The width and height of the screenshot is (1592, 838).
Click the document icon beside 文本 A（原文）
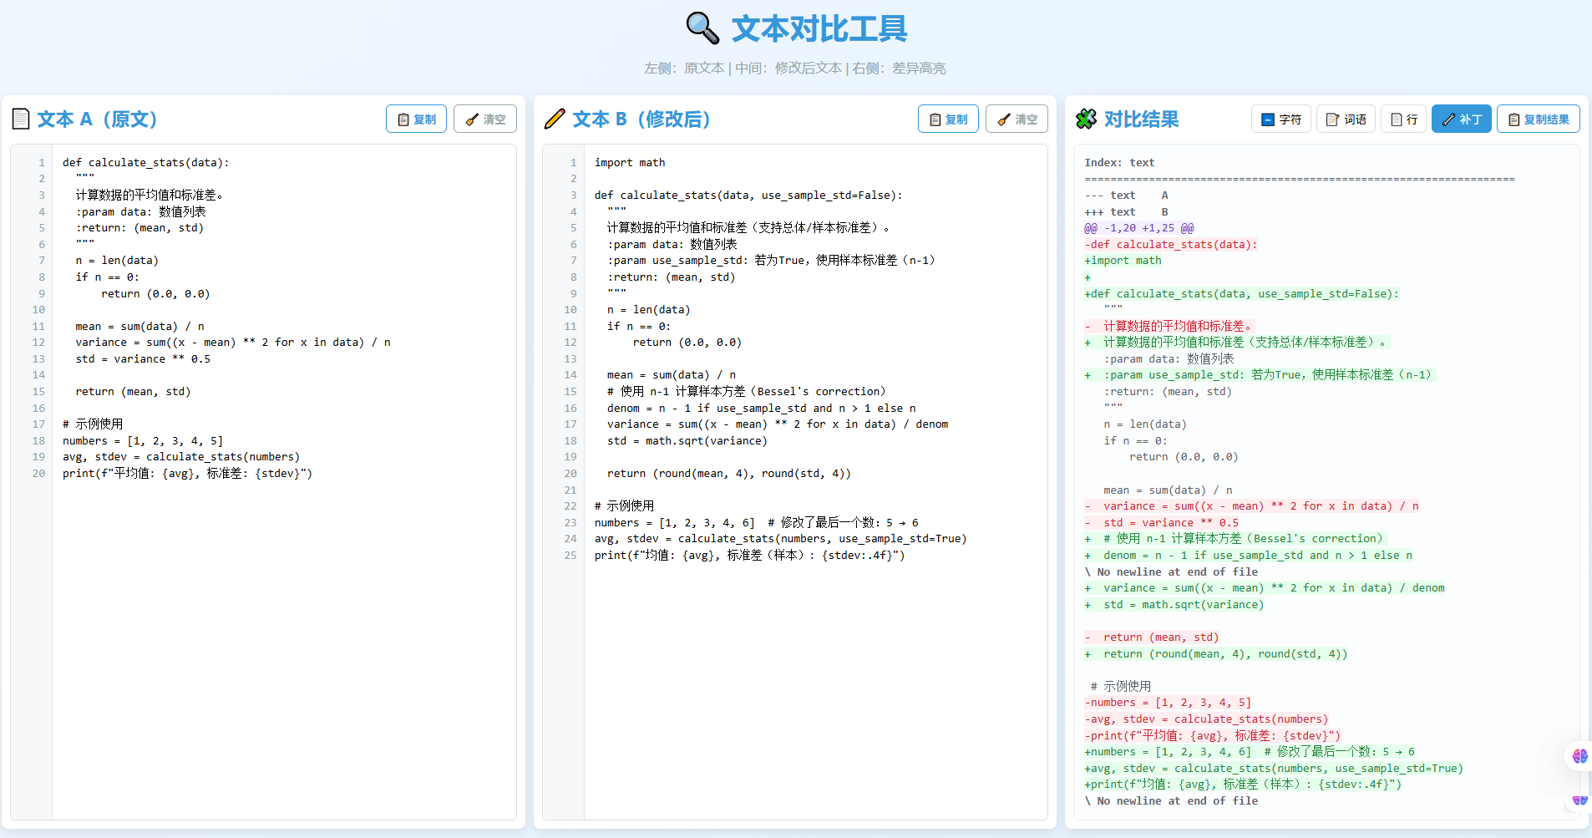[x=21, y=119]
